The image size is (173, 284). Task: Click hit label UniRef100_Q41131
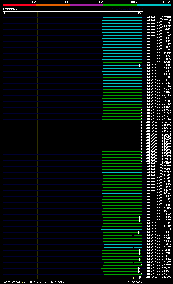[x=159, y=53]
